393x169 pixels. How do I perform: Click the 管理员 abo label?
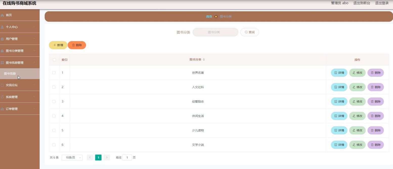[340, 3]
